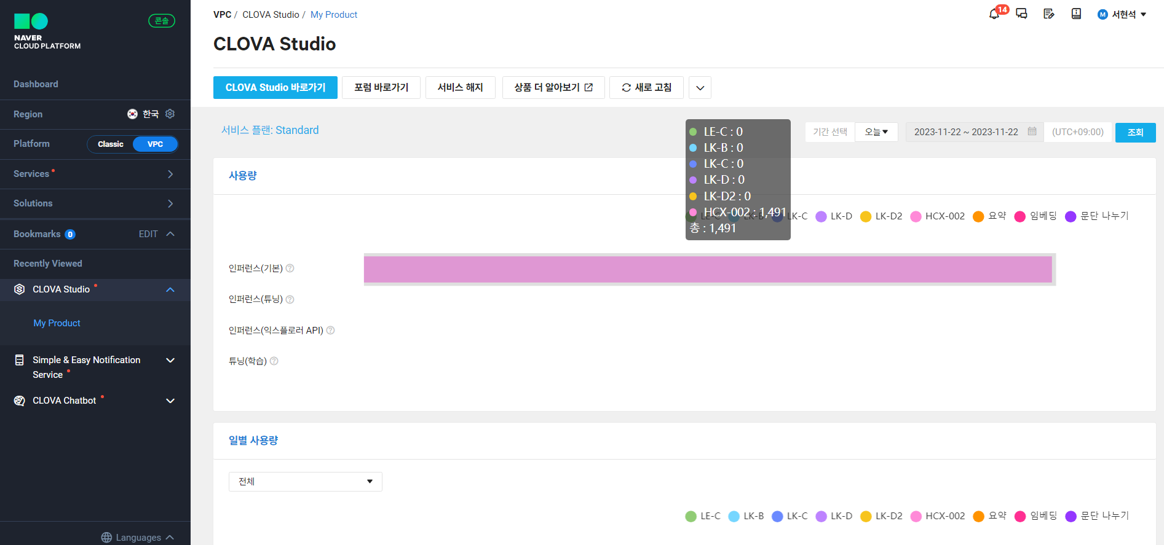
Task: Expand the Services menu chevron
Action: tap(170, 174)
